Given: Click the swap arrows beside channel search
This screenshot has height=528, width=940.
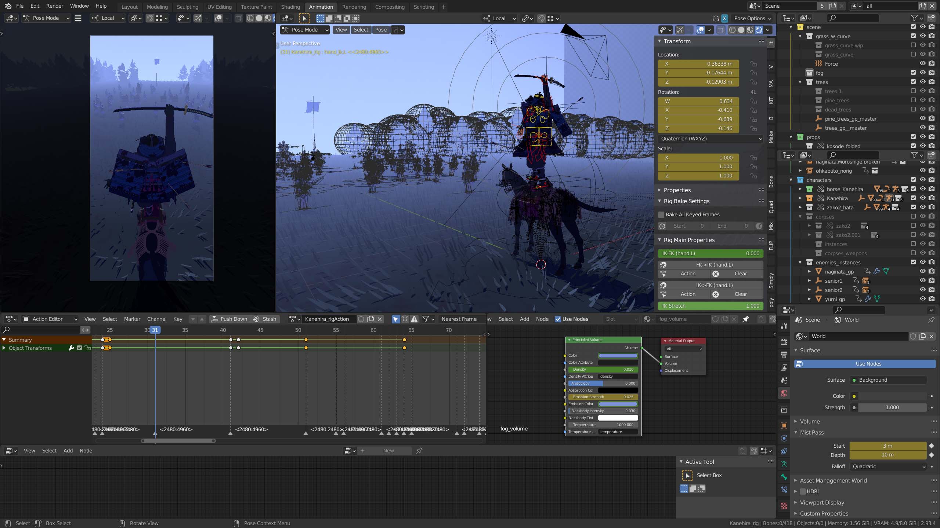Looking at the screenshot, I should tap(85, 330).
